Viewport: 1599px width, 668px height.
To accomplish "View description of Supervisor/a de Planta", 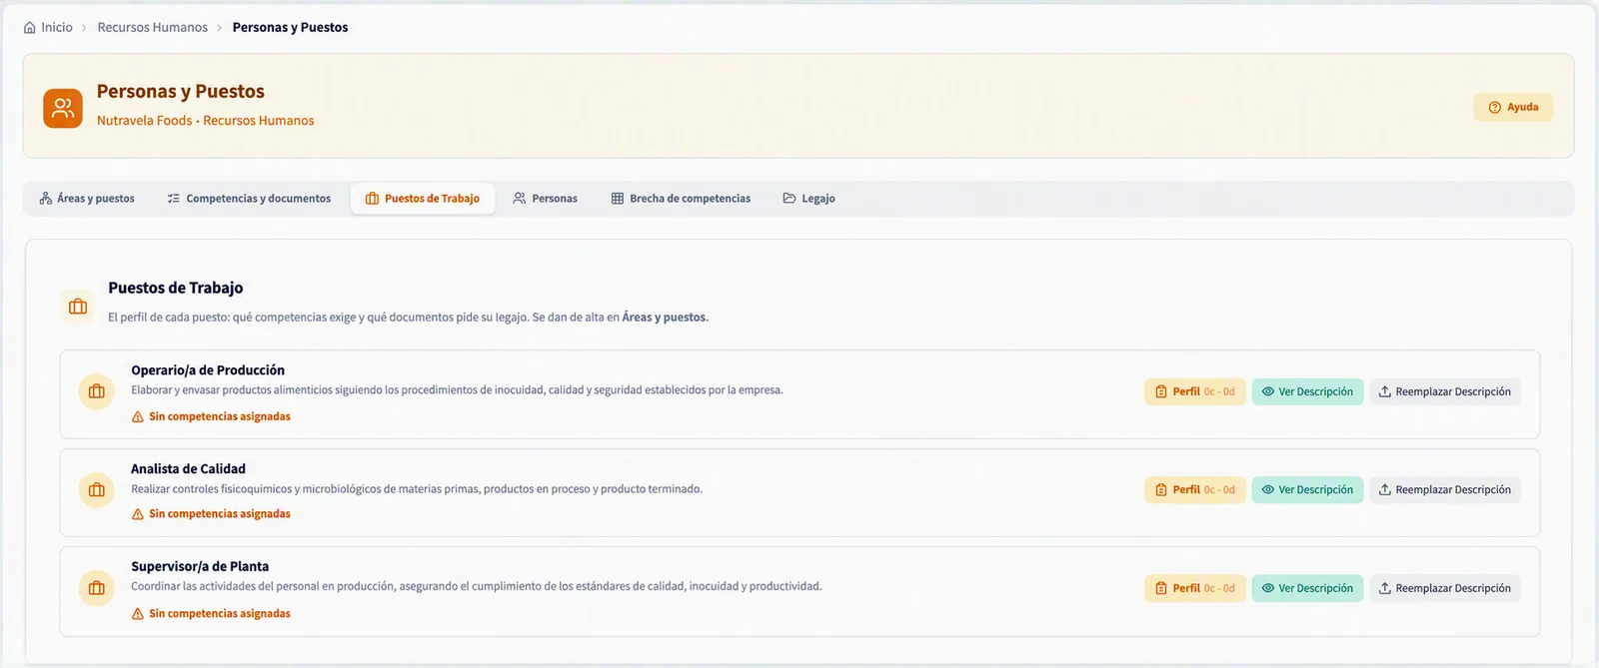I will coord(1307,588).
